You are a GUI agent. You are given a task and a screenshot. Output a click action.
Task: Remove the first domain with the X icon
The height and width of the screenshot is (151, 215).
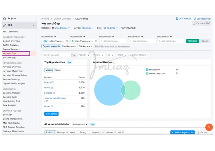click(67, 41)
